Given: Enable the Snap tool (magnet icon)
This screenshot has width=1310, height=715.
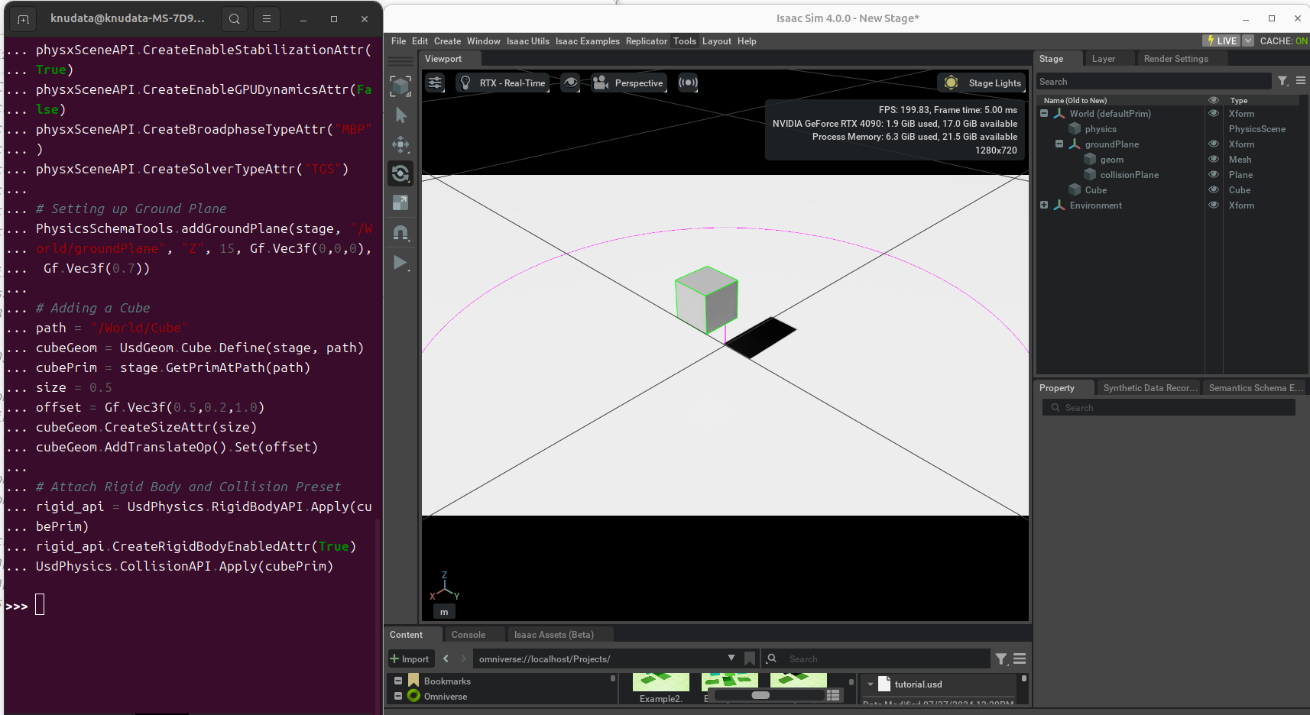Looking at the screenshot, I should [x=400, y=233].
